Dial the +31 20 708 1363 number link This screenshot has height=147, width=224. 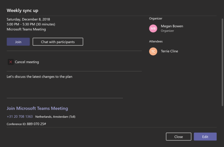coord(20,117)
